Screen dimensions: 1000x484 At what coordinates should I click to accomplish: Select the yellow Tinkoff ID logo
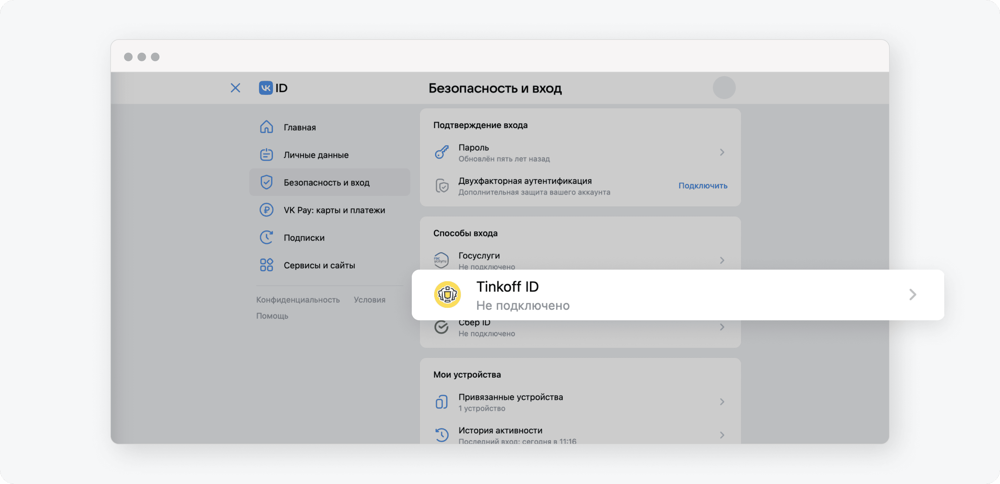click(447, 295)
